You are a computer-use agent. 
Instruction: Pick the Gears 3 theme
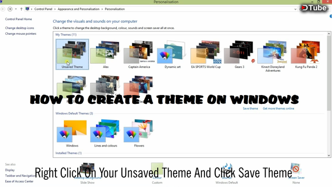(x=239, y=54)
